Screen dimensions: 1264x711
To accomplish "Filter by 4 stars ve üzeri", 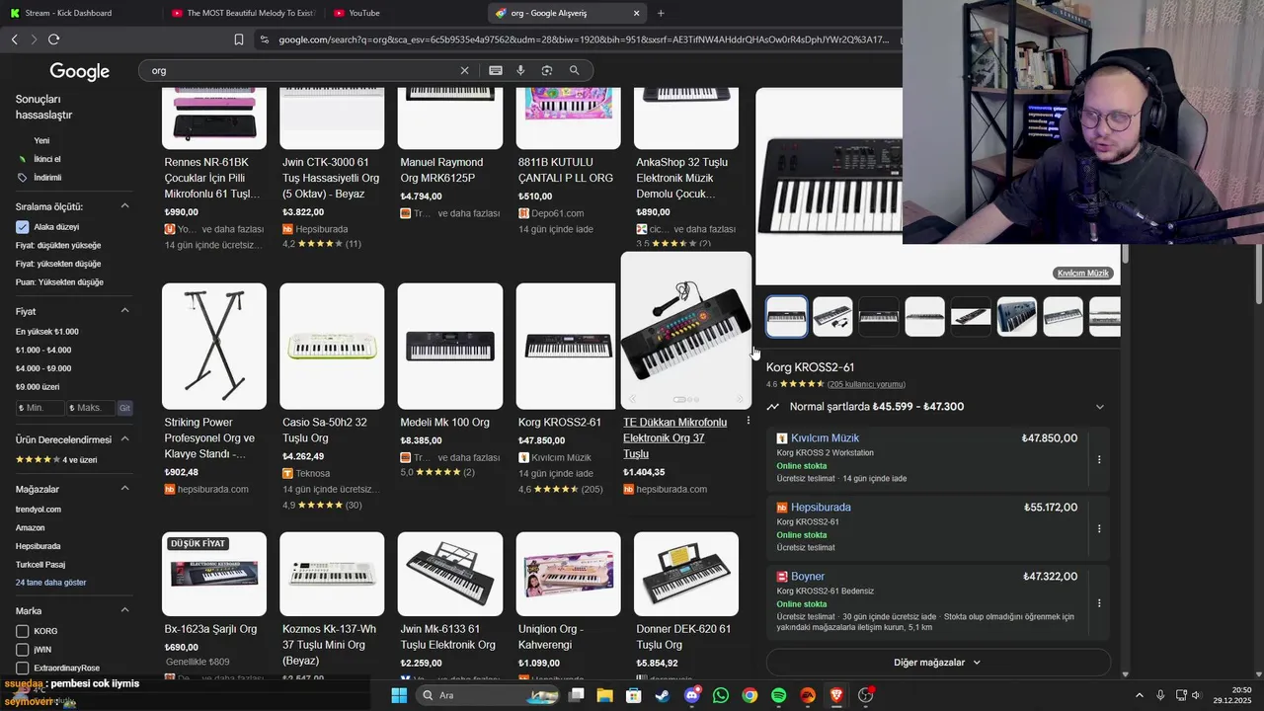I will point(56,459).
